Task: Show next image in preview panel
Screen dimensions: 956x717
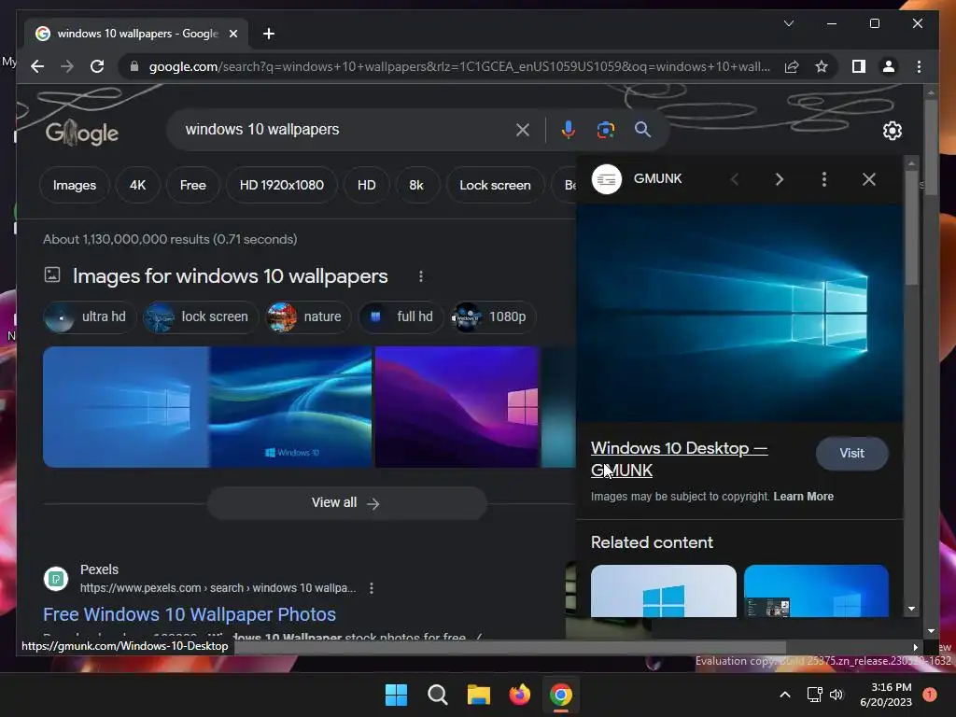Action: click(780, 179)
